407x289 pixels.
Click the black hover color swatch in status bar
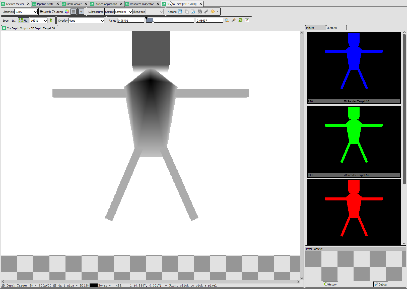tap(93, 285)
